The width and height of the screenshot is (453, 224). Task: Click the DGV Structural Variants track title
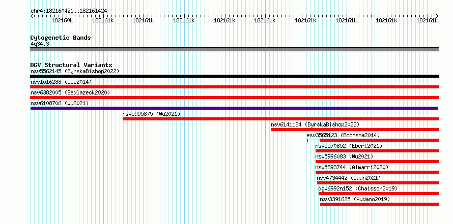click(71, 65)
